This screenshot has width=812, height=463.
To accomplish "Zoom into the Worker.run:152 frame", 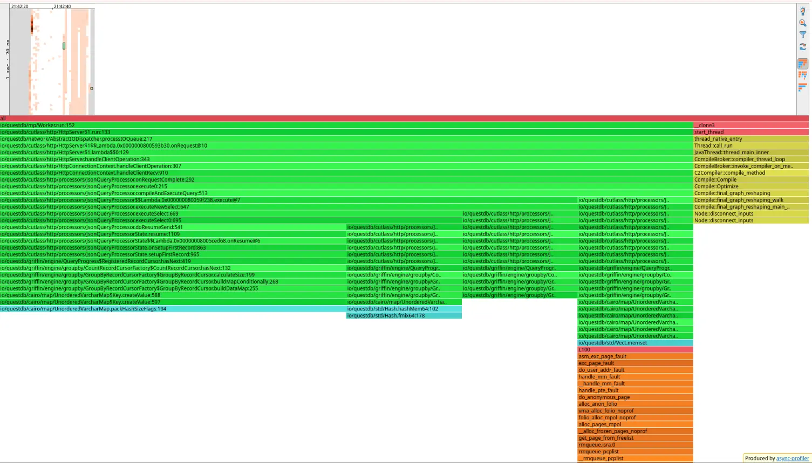I will pyautogui.click(x=345, y=125).
